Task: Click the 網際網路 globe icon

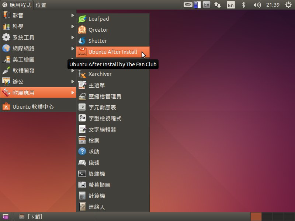Action: tap(6, 49)
